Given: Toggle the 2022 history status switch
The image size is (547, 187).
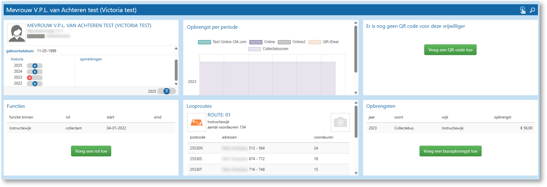Looking at the screenshot, I should point(35,84).
